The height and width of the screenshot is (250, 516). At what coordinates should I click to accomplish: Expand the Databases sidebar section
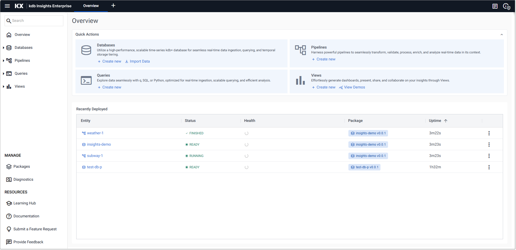pos(3,47)
